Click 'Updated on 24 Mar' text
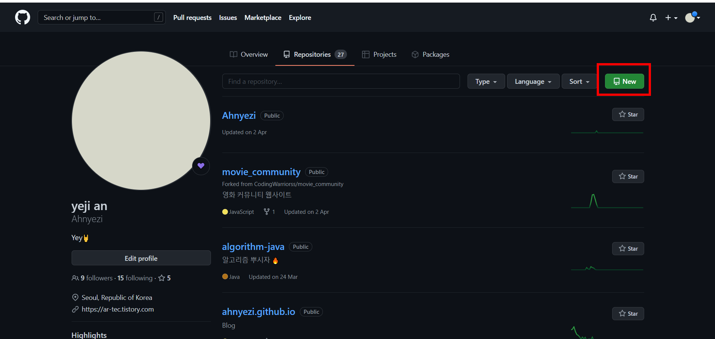 tap(273, 277)
